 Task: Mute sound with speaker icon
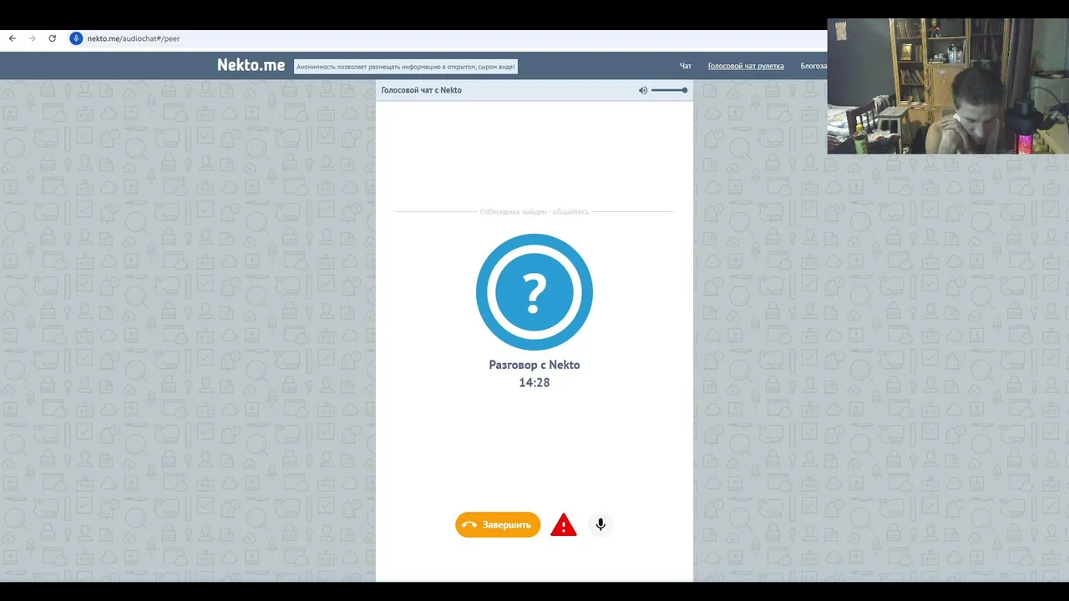(x=643, y=90)
